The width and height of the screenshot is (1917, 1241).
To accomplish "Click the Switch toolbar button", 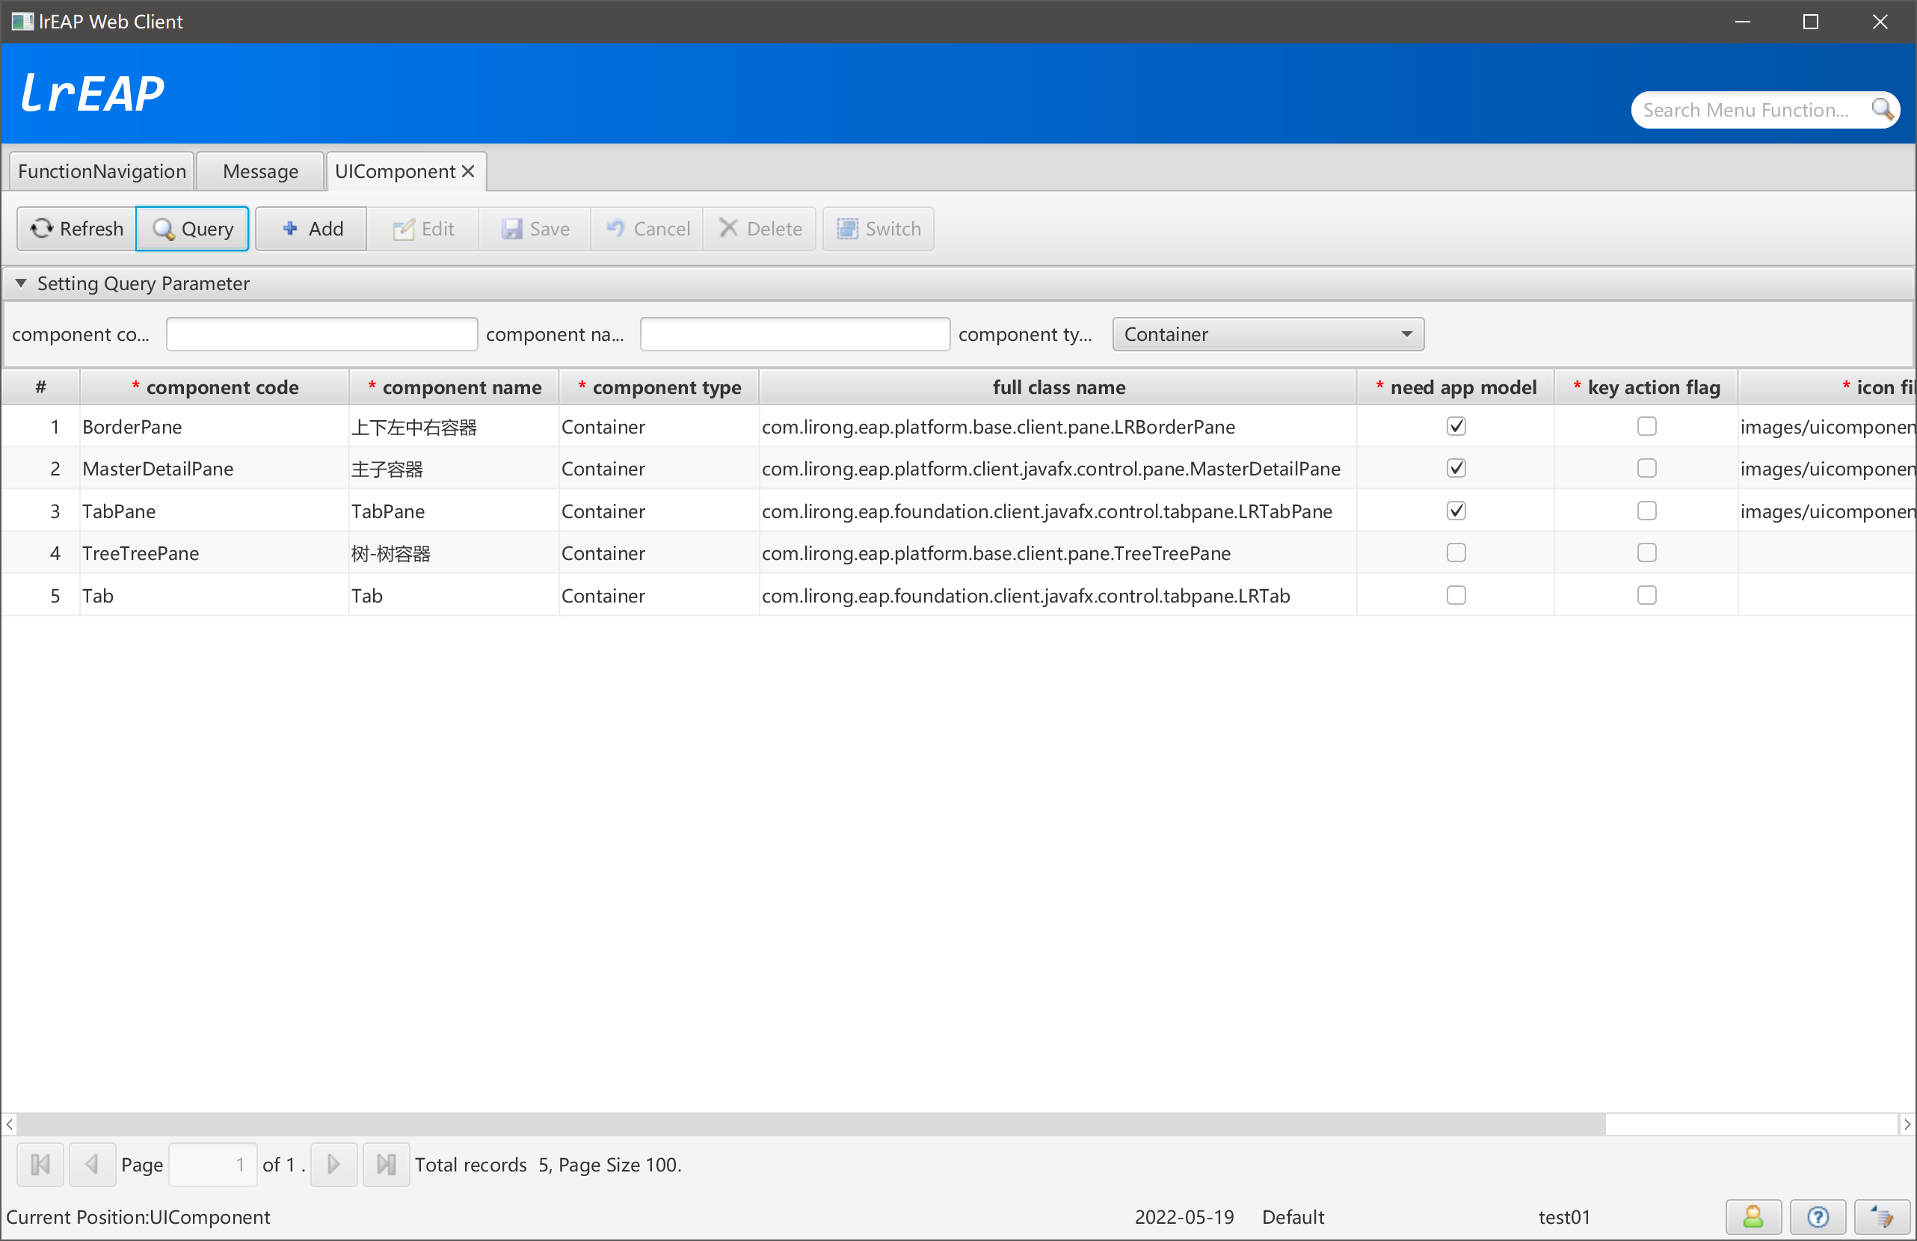I will [x=878, y=229].
